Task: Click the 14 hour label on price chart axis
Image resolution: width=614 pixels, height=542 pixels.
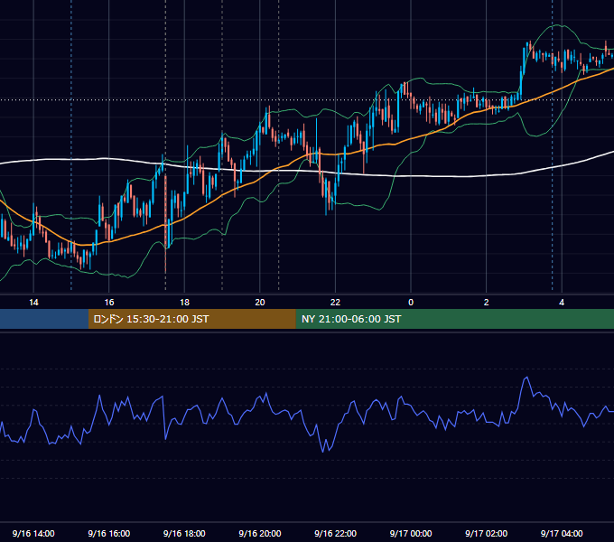Action: (33, 303)
